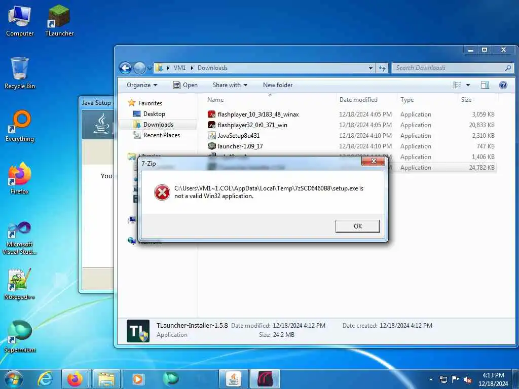519x389 pixels.
Task: Open the Computer desktop icon
Action: pyautogui.click(x=20, y=21)
